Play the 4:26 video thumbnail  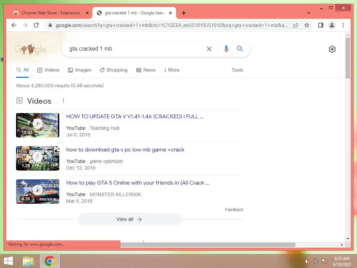(38, 192)
